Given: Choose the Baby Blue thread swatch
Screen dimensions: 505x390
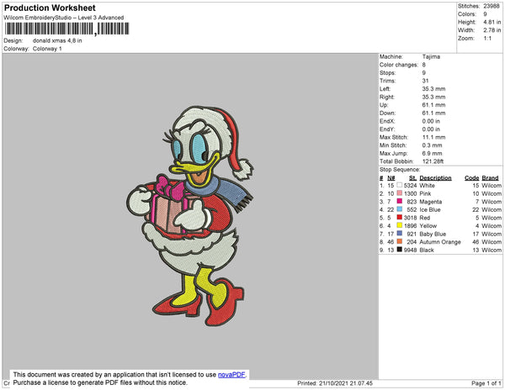Looking at the screenshot, I should (400, 234).
